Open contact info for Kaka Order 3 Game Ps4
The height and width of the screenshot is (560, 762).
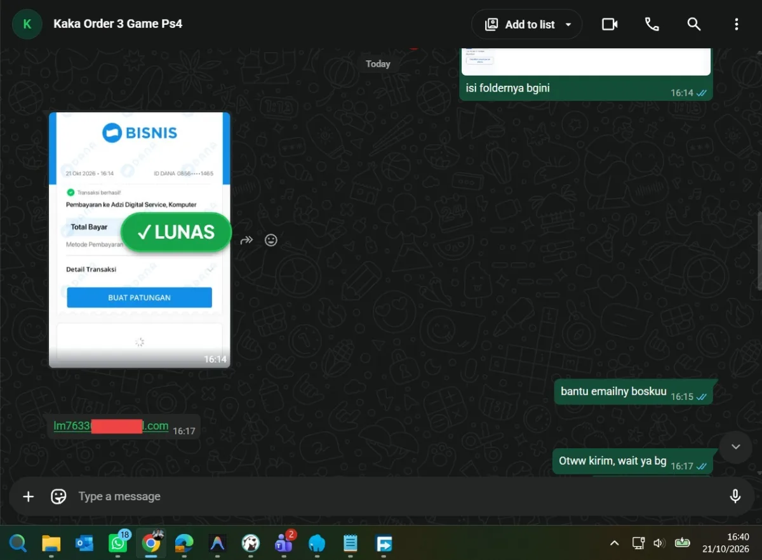[x=118, y=24]
